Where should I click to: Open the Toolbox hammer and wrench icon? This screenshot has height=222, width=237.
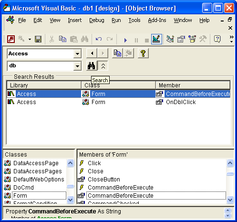pyautogui.click(x=203, y=39)
